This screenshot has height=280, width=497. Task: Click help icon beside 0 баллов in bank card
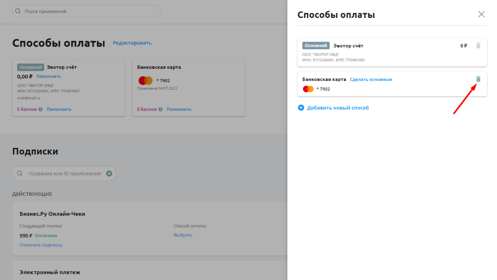tap(160, 109)
